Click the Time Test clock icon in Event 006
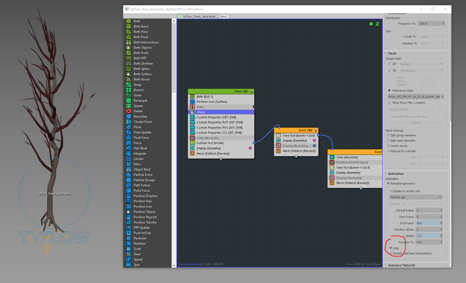The width and height of the screenshot is (466, 283). (278, 136)
